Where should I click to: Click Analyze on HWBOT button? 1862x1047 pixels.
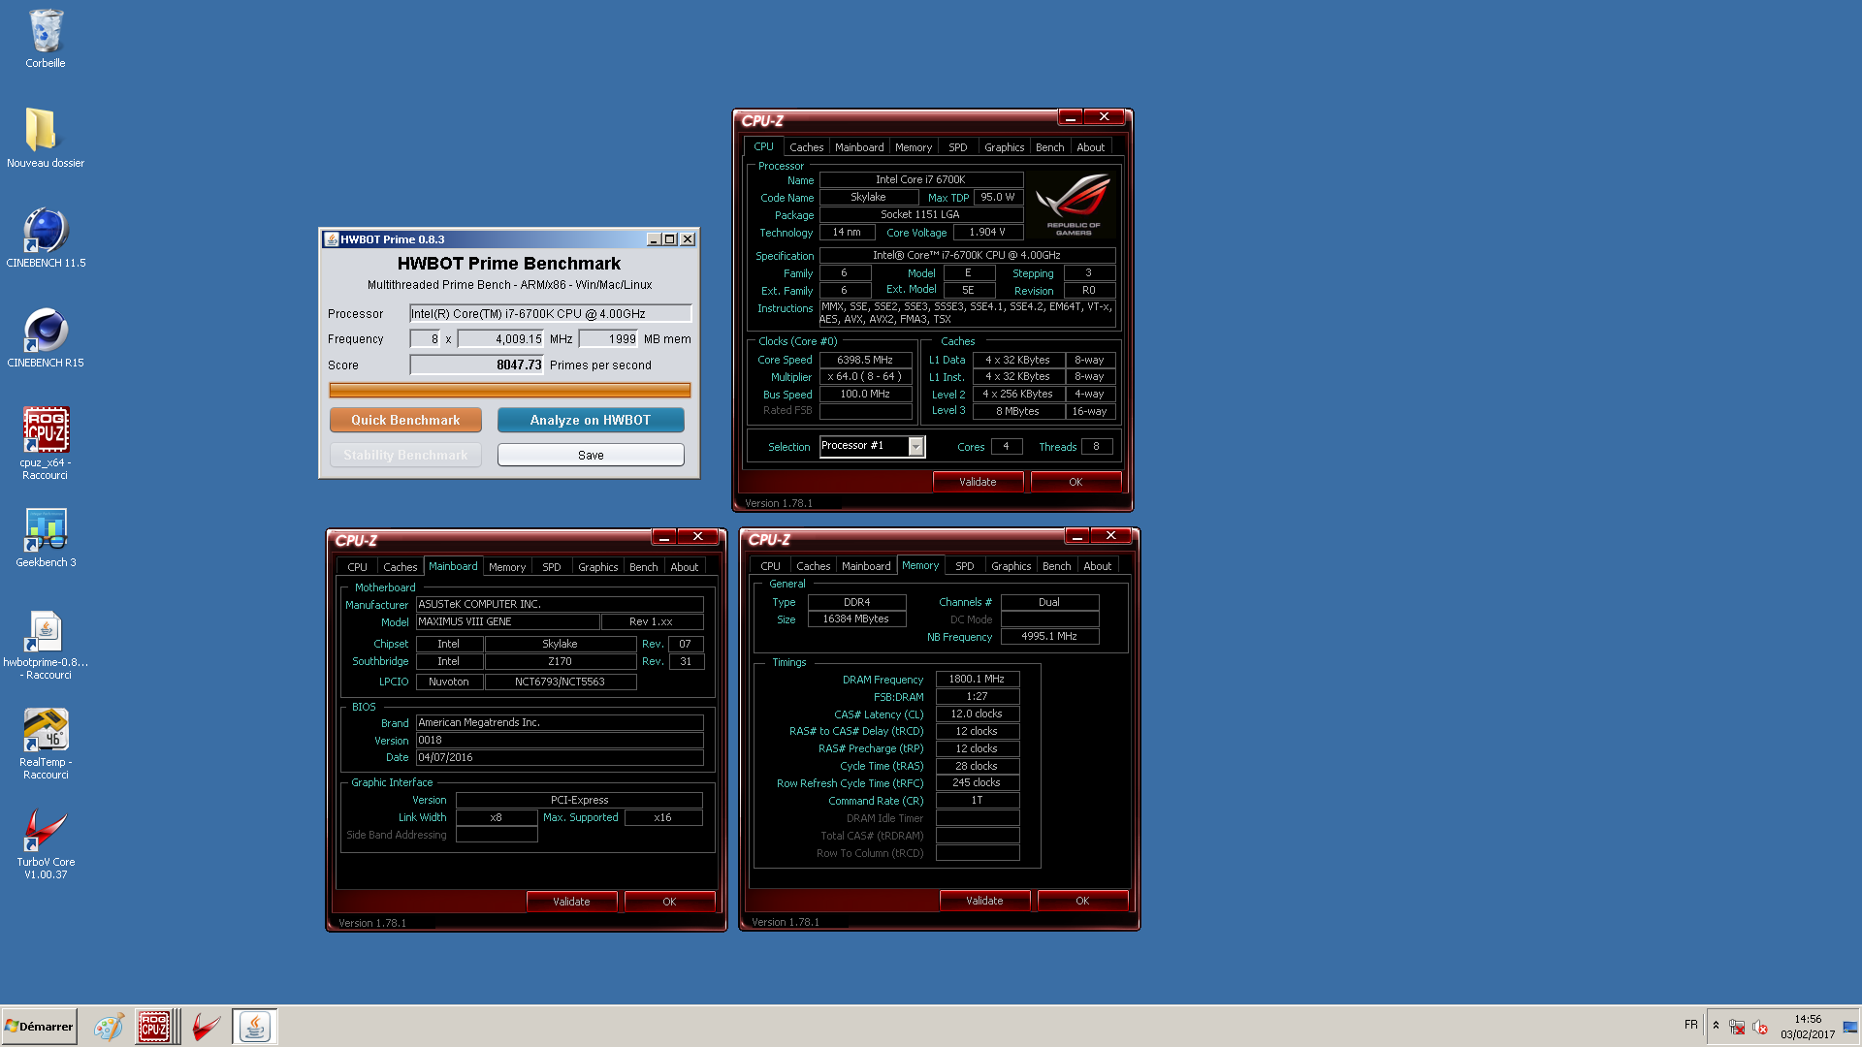[x=591, y=420]
